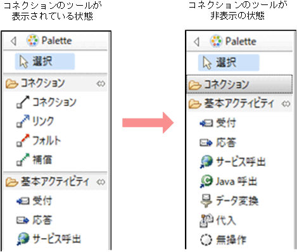Pin 基本アクティビティ drawer in right palette
Screen dimensions: 297x252
(x=286, y=104)
